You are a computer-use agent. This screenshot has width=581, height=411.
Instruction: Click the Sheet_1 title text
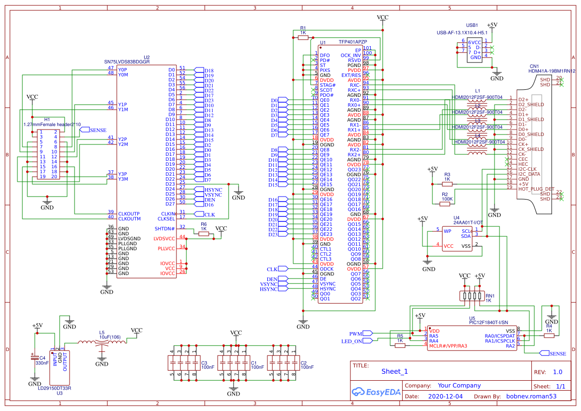pyautogui.click(x=396, y=371)
